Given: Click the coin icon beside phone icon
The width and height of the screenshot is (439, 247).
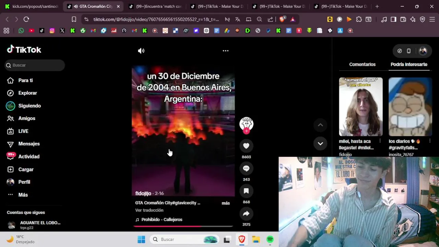Looking at the screenshot, I should (400, 51).
